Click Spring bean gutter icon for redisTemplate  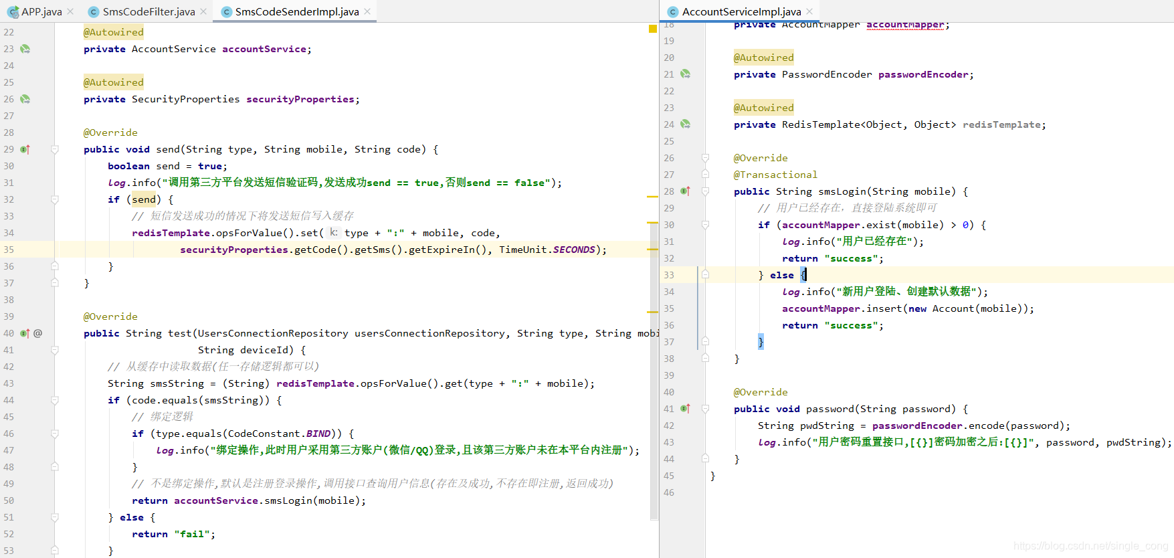pyautogui.click(x=685, y=124)
